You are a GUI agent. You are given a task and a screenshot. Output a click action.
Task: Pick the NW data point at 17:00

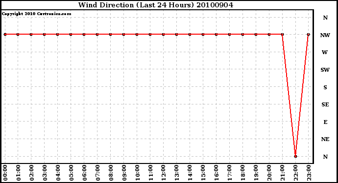[229, 34]
